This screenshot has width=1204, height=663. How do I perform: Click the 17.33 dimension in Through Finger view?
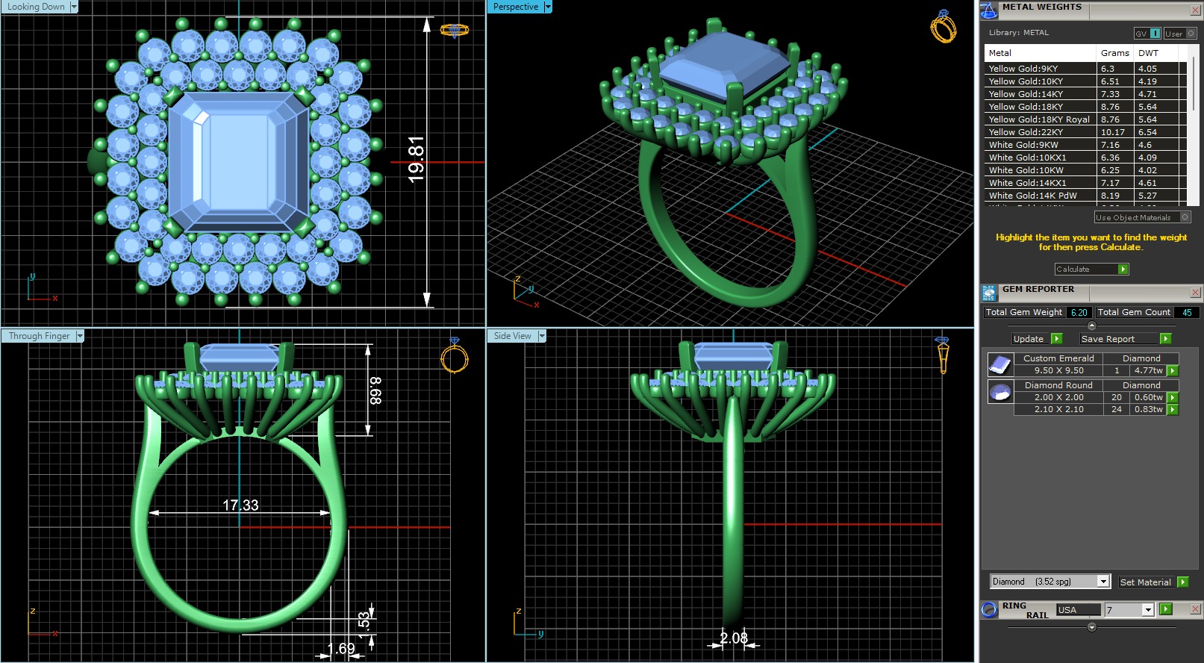pos(240,505)
